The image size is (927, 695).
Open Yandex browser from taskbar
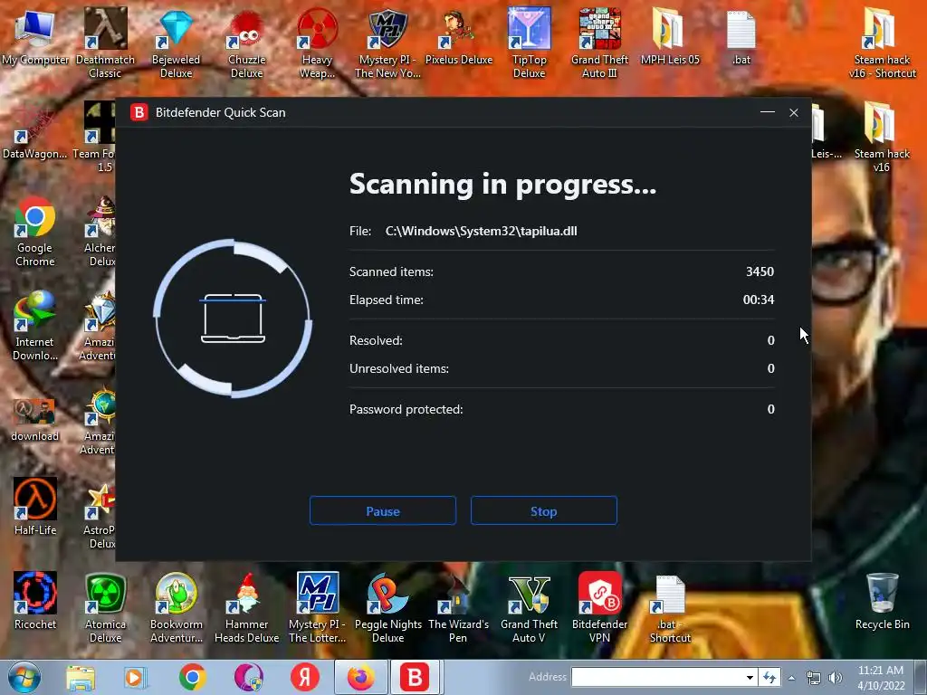pos(305,677)
